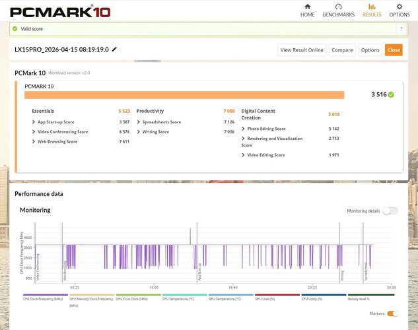Click the Compare button
418x330 pixels.
(x=342, y=50)
